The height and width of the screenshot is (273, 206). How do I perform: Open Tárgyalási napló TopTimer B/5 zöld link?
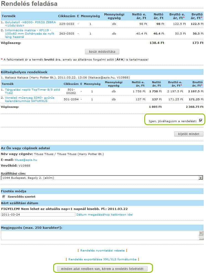(x=32, y=91)
